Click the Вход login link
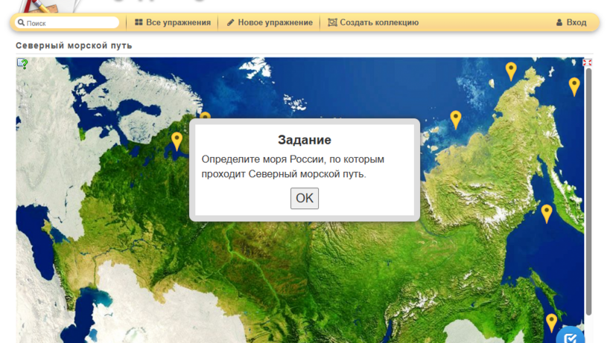Image resolution: width=610 pixels, height=343 pixels. point(571,23)
